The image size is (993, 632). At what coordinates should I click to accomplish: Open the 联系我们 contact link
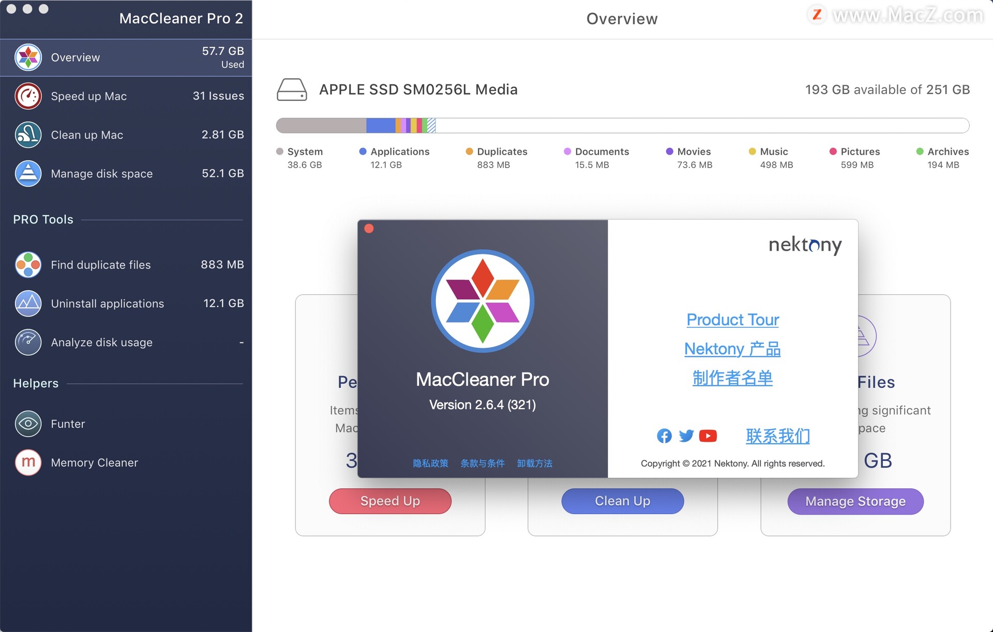pyautogui.click(x=778, y=436)
